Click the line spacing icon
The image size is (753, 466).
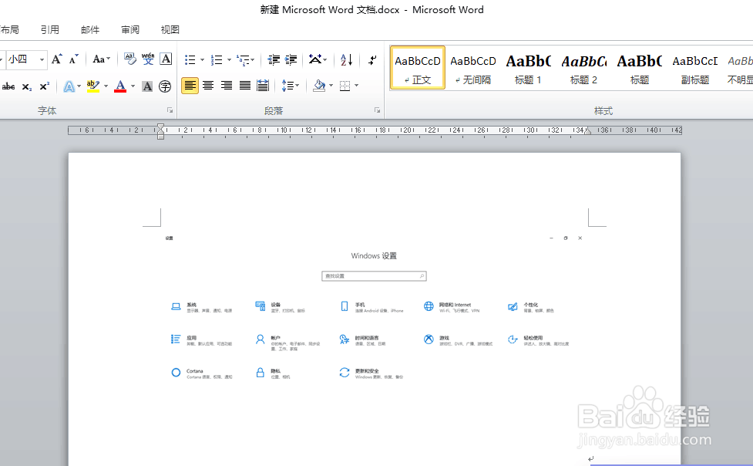[287, 86]
